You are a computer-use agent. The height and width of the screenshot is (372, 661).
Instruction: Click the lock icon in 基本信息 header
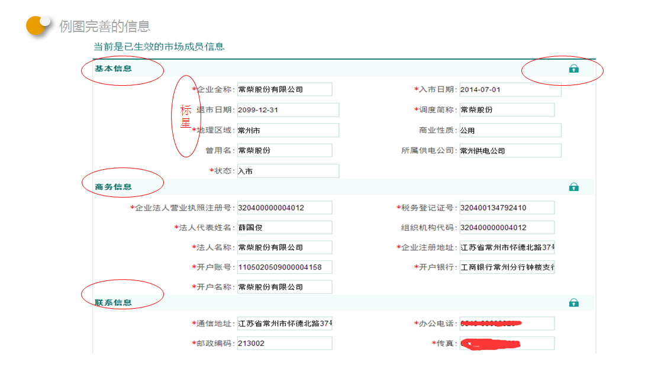coord(573,69)
